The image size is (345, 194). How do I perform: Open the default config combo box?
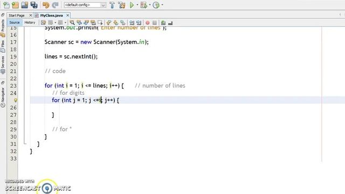[x=85, y=5]
